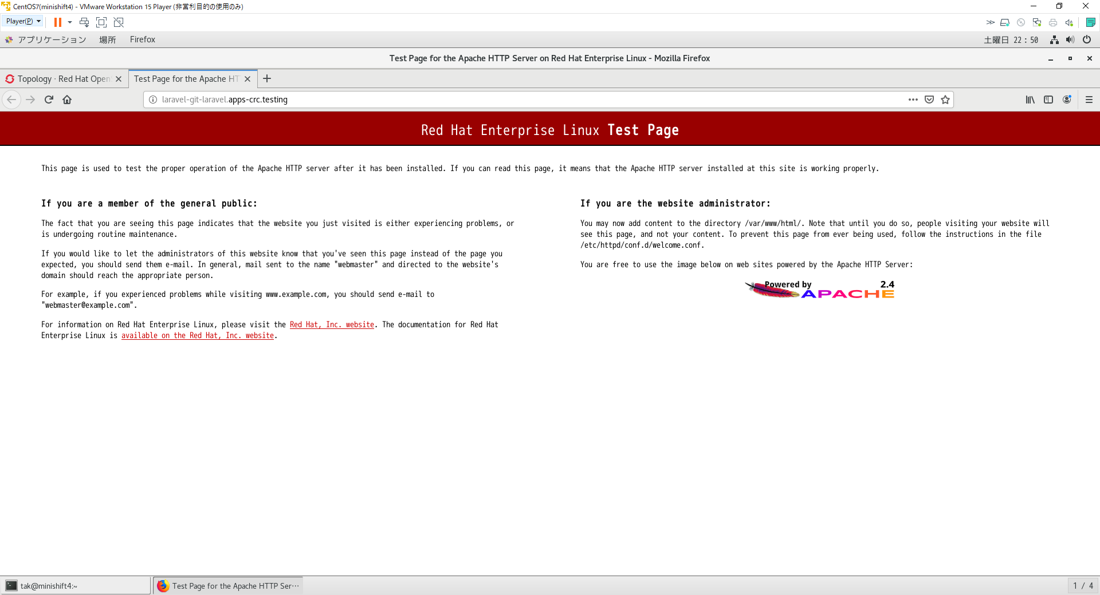Open the Firefox account icon
This screenshot has height=595, width=1100.
click(x=1067, y=100)
